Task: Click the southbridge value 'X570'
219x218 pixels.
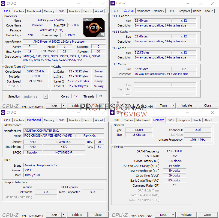Action: pos(64,147)
